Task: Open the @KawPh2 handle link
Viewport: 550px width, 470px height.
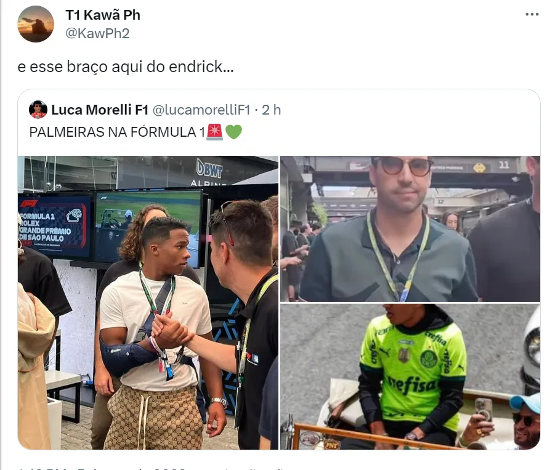Action: [97, 33]
